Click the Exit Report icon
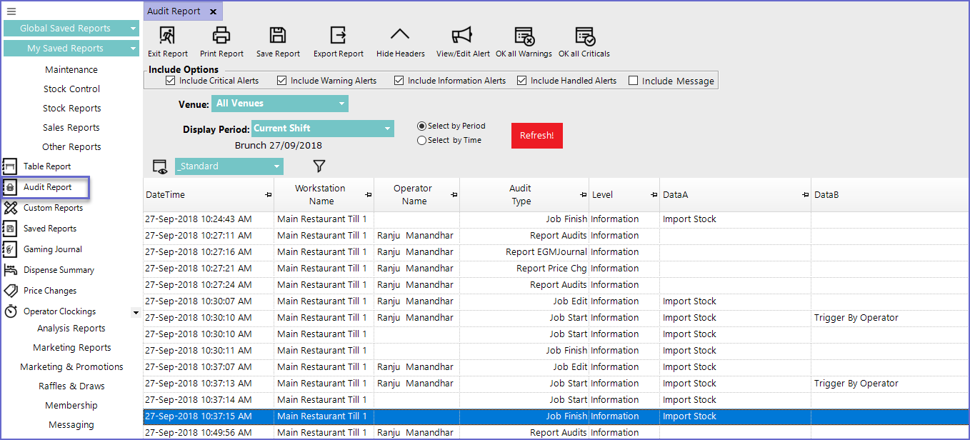The height and width of the screenshot is (440, 970). [167, 36]
